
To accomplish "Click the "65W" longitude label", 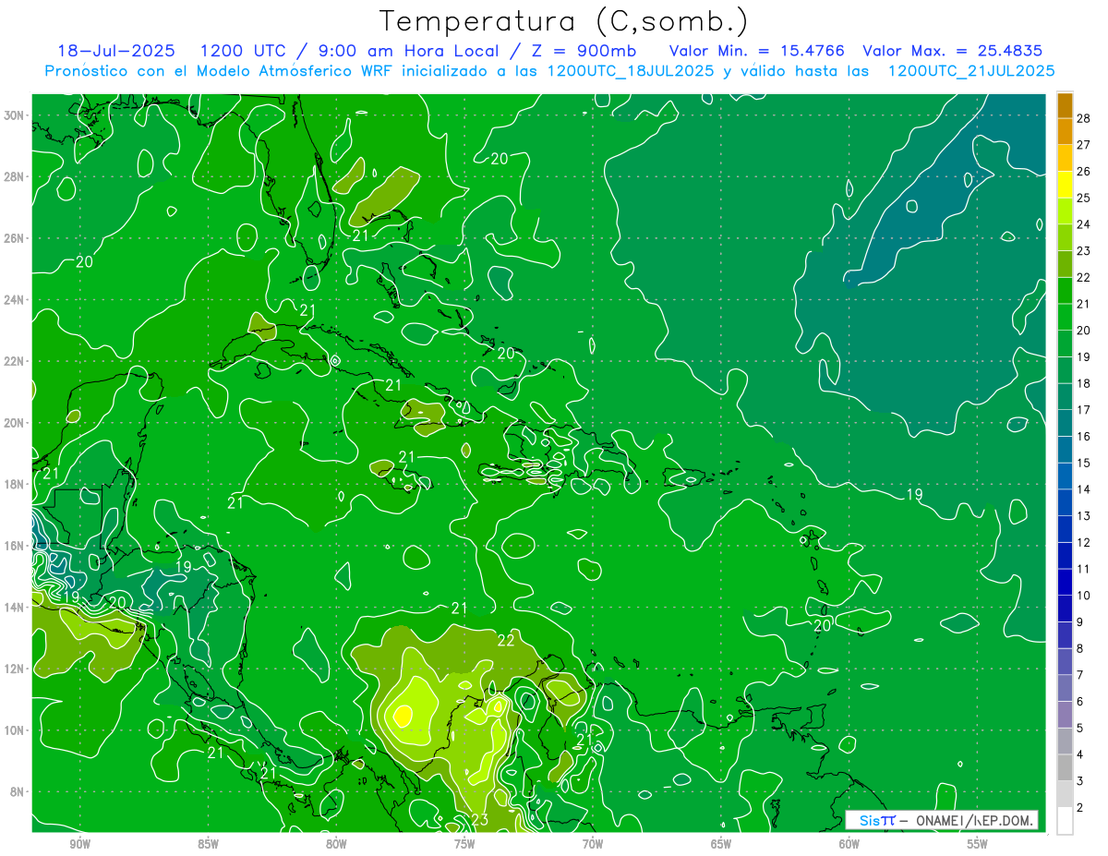I will click(x=721, y=844).
